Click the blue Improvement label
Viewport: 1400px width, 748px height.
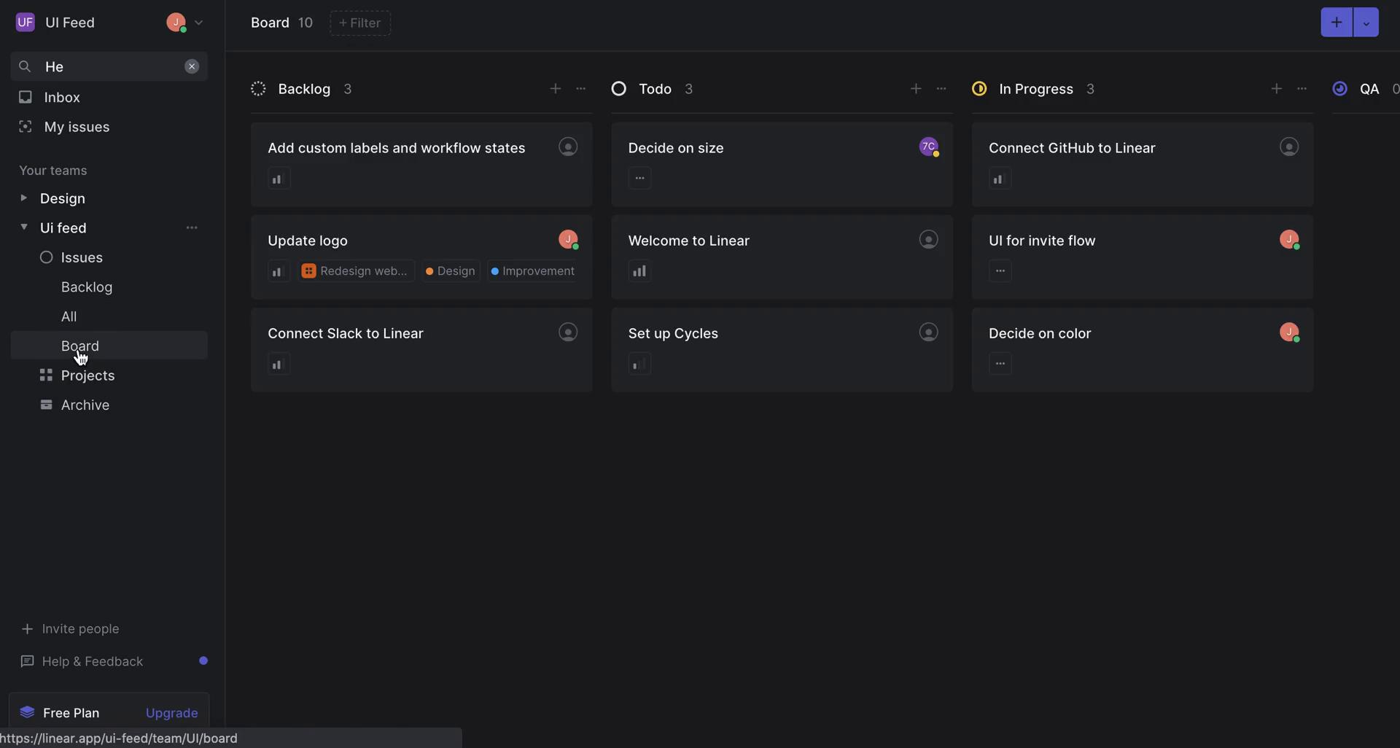click(533, 271)
